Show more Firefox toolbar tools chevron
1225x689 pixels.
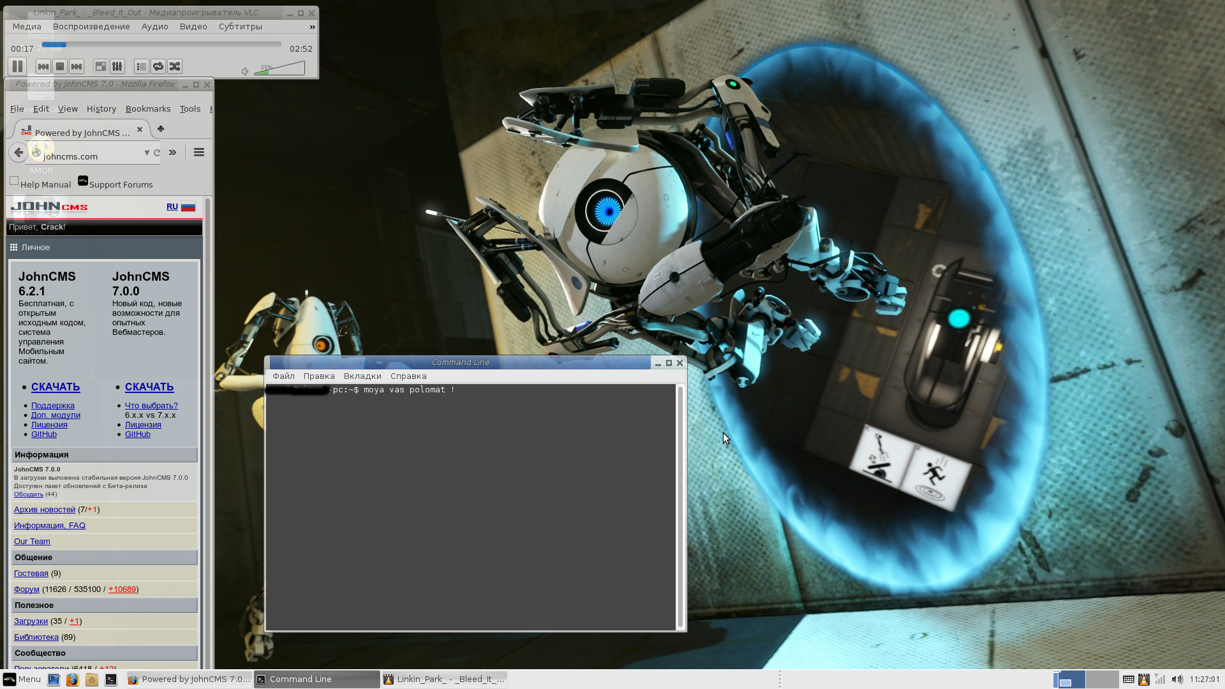(172, 152)
